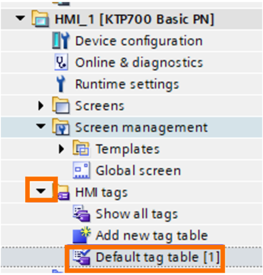The height and width of the screenshot is (275, 263).
Task: Collapse the Screen management folder
Action: (x=41, y=126)
